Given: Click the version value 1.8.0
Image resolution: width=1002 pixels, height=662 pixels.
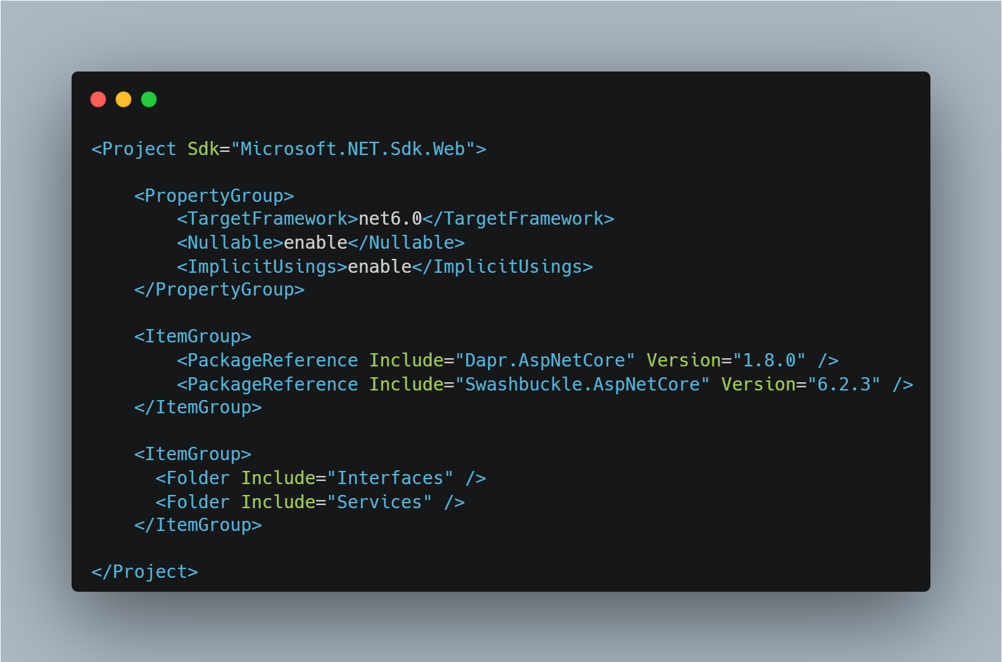Looking at the screenshot, I should coord(769,360).
